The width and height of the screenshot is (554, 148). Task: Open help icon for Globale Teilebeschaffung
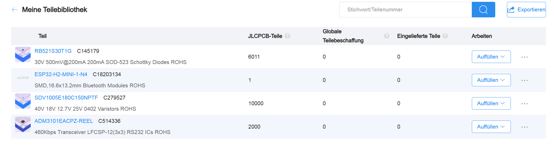[387, 36]
